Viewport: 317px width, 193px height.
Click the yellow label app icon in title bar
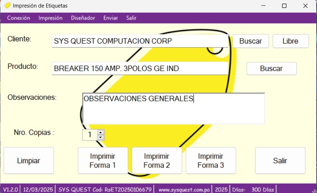coord(7,6)
